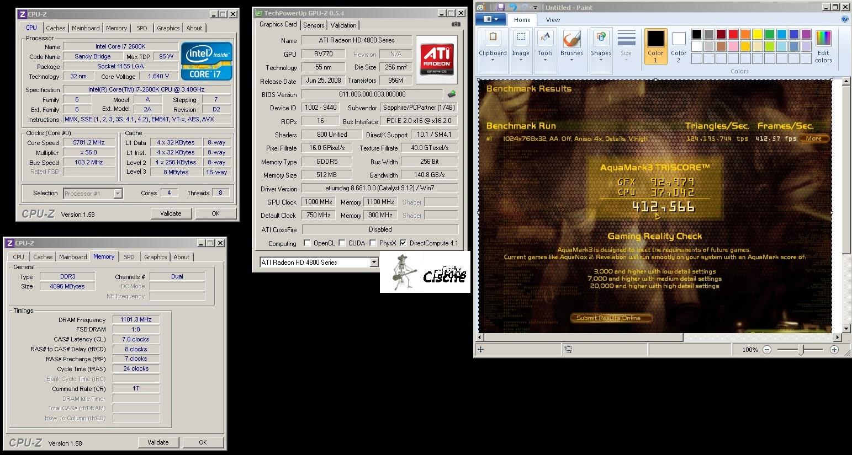Image resolution: width=852 pixels, height=455 pixels.
Task: Click the DRAM Frequency value 1101.3 MHz
Action: point(136,320)
